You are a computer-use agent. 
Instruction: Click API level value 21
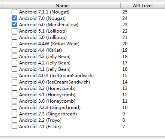pos(125,37)
